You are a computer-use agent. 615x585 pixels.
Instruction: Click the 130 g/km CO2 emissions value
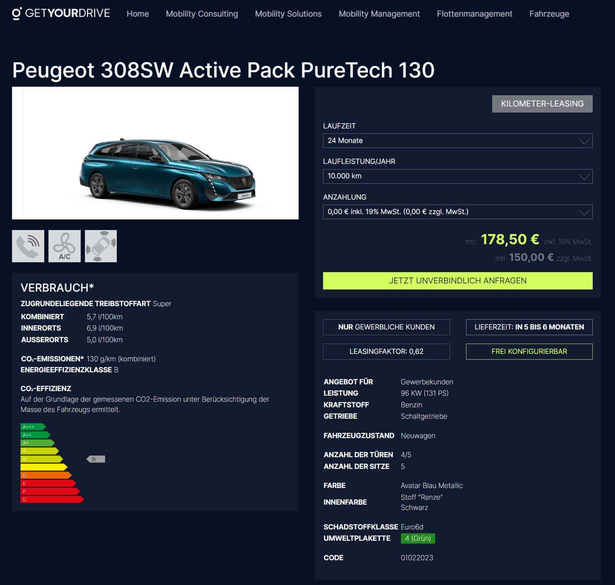pos(121,359)
